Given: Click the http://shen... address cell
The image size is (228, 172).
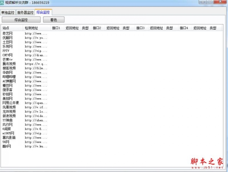Looking at the screenshot, I should tap(36, 120).
